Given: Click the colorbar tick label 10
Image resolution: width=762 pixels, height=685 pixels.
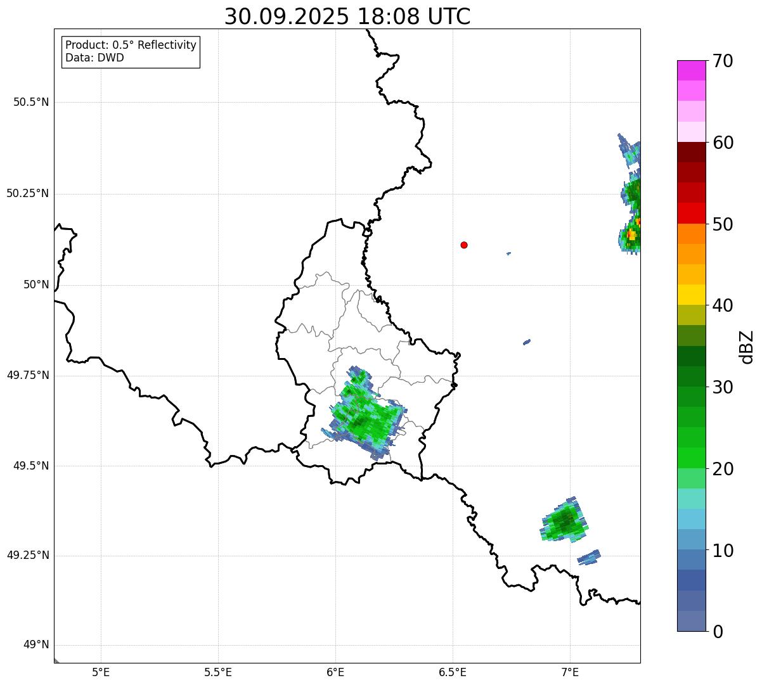Looking at the screenshot, I should (723, 551).
